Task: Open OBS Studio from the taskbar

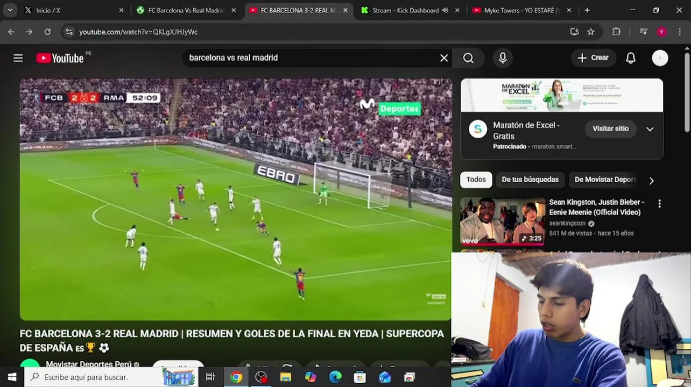Action: point(261,377)
